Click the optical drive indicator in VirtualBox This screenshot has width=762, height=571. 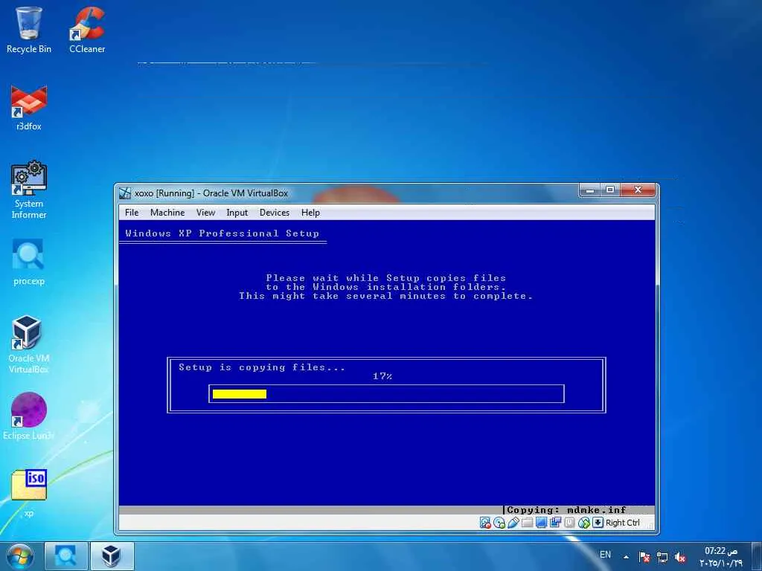(499, 523)
